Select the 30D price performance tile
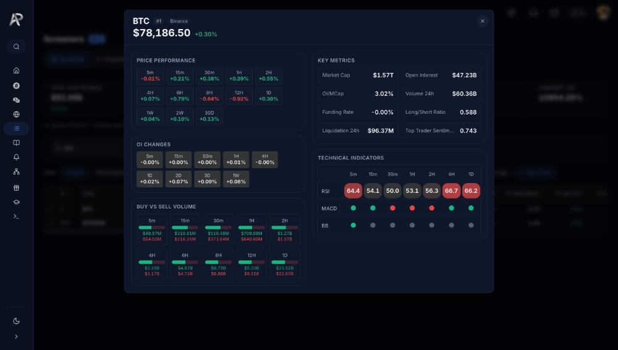This screenshot has height=350, width=618. (210, 116)
